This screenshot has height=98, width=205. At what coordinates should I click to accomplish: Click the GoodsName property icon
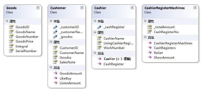[x=11, y=32]
